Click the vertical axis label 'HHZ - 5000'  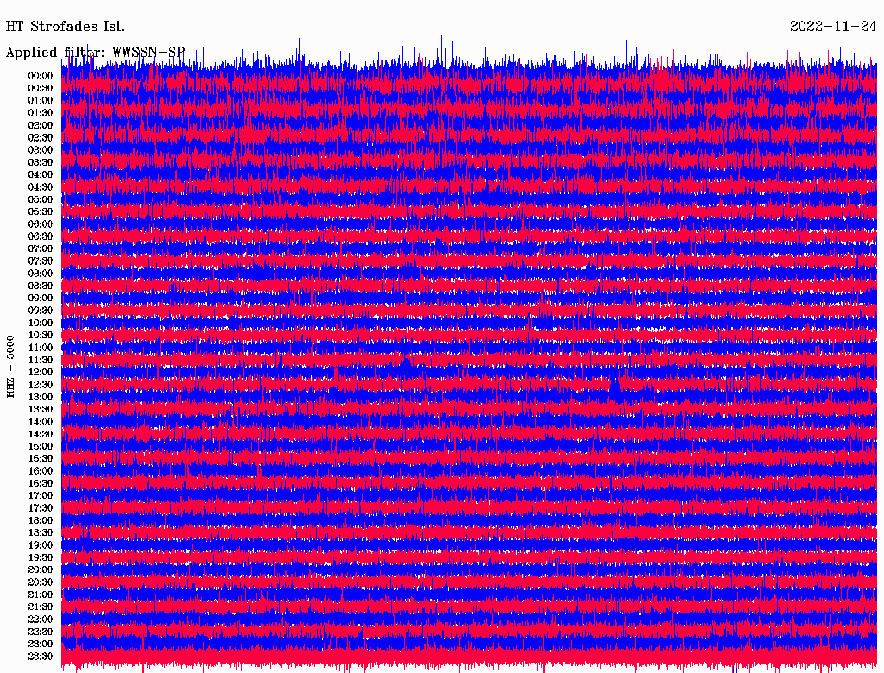10,367
